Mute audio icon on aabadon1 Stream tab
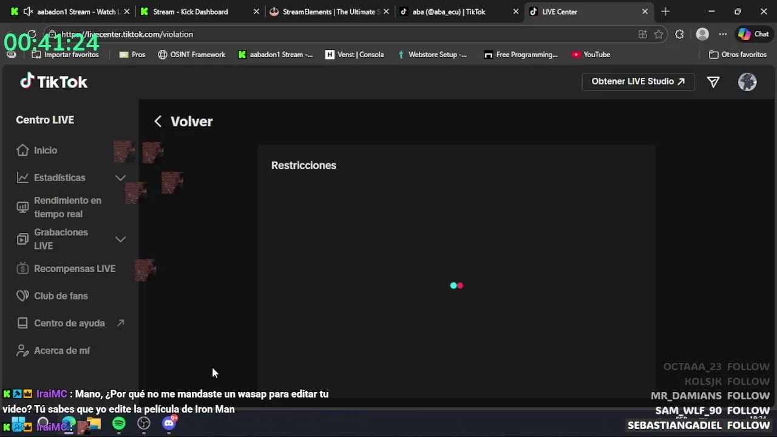The height and width of the screenshot is (437, 777). [28, 12]
